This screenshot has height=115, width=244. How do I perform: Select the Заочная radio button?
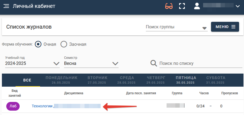pos(64,44)
